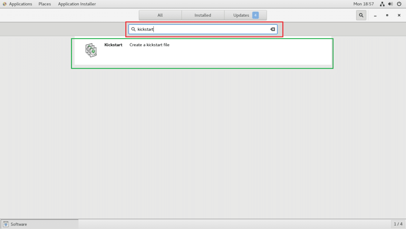Image resolution: width=406 pixels, height=229 pixels.
Task: Open the Applications menu
Action: pos(20,4)
